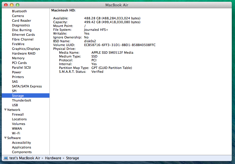Screen dimensions: 235x164
Task: Select Bluetooth in the sidebar
Action: point(19,11)
